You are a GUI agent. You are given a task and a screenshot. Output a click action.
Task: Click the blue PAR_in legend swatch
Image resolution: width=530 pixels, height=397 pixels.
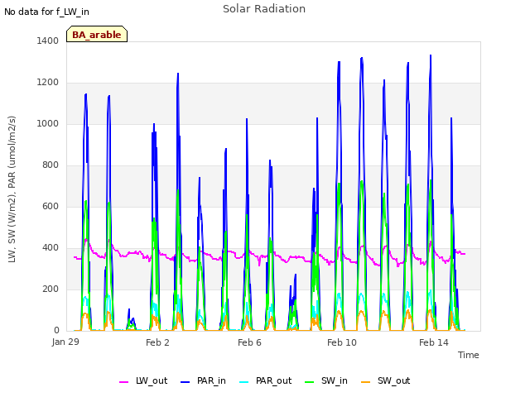tap(185, 382)
